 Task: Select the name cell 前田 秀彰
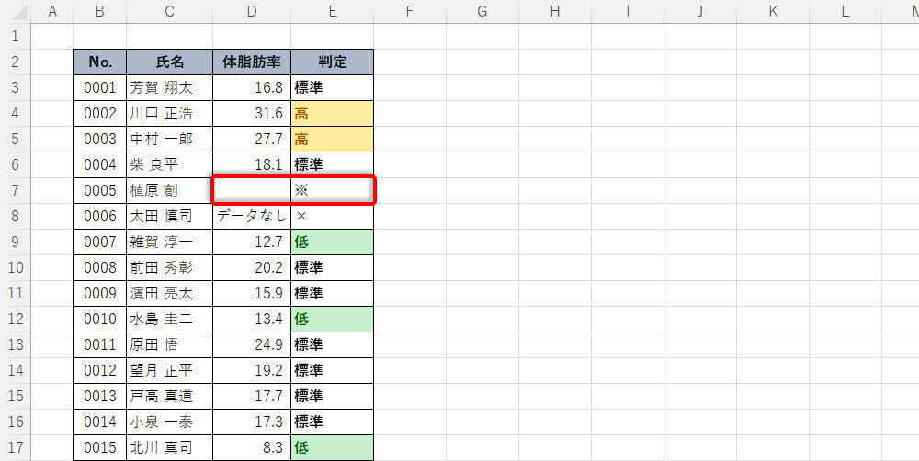tap(169, 268)
